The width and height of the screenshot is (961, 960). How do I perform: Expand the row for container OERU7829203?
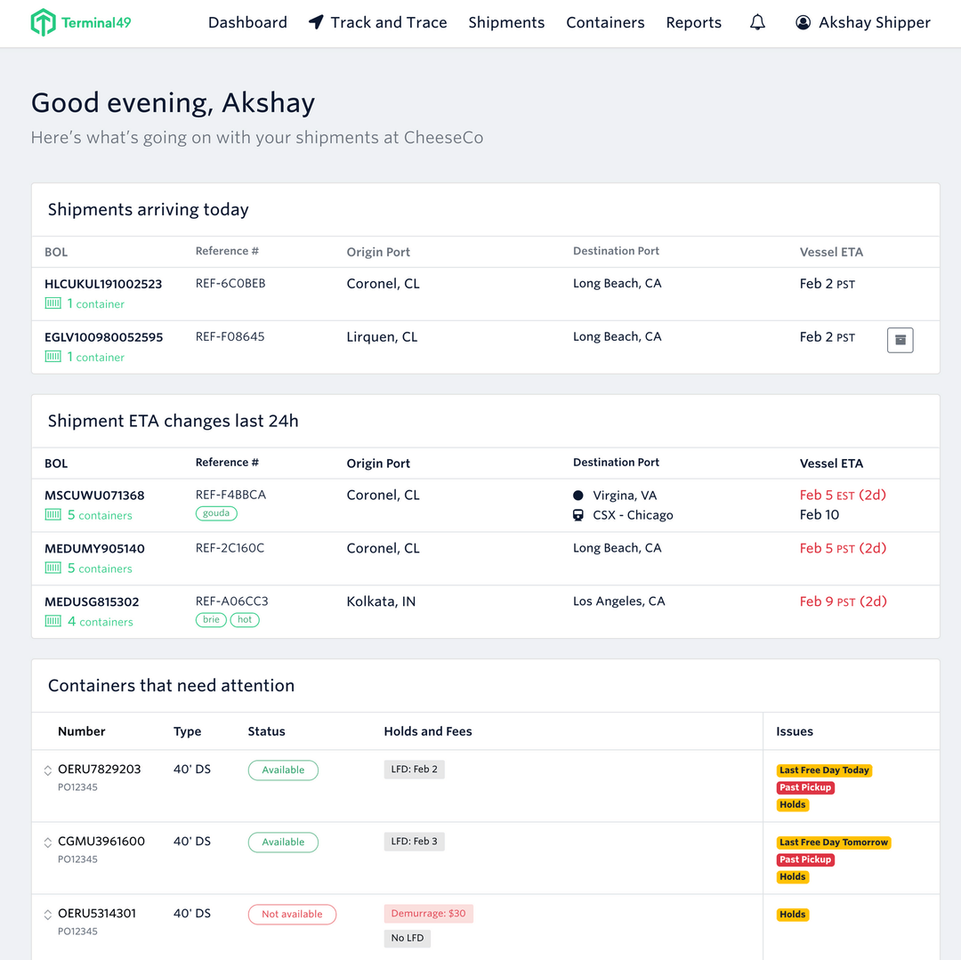[45, 769]
